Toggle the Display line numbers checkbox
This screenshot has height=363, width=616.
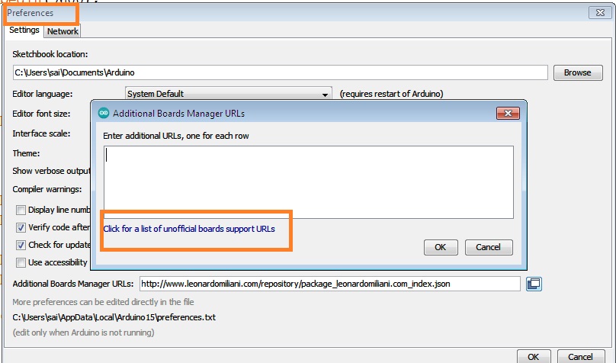(x=21, y=210)
